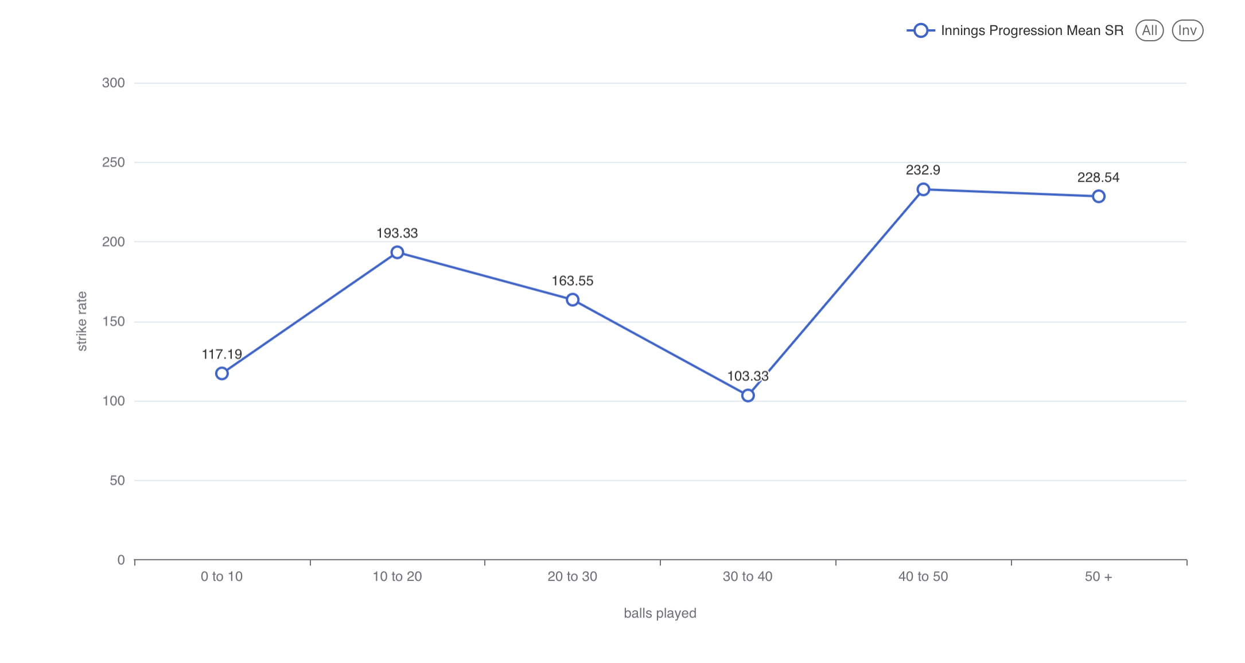Image resolution: width=1245 pixels, height=663 pixels.
Task: Click the 40 to 50 data point marker
Action: coord(923,189)
